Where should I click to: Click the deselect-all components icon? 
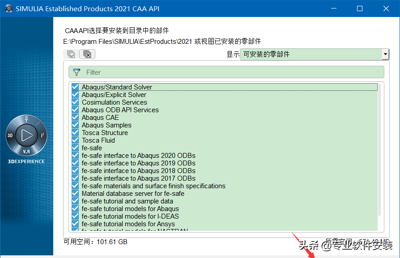pos(87,54)
